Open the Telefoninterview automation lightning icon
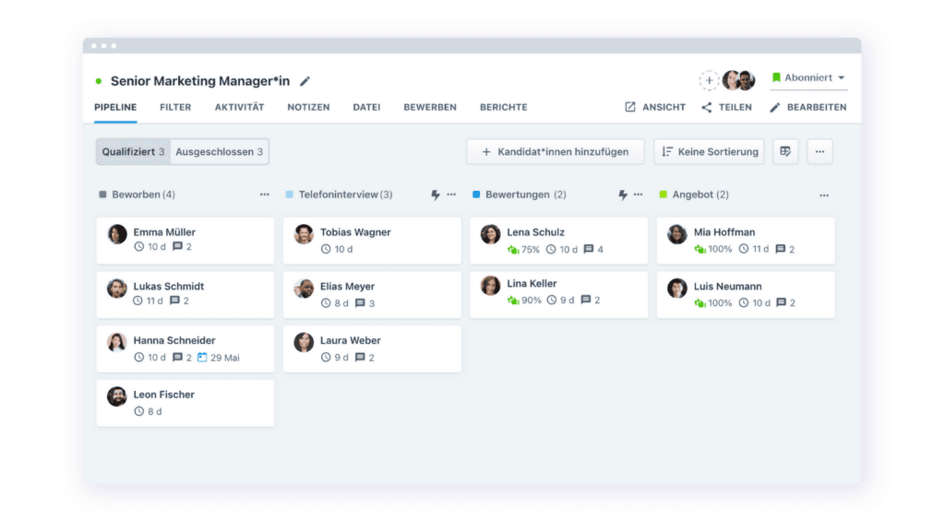Screen dimensions: 945x531 (x=436, y=195)
